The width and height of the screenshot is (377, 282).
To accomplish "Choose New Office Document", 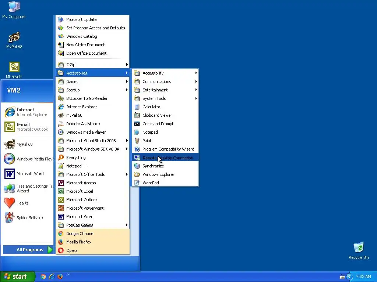I will [92, 45].
